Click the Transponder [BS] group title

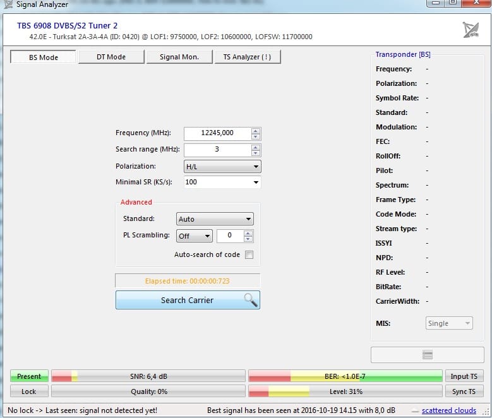pyautogui.click(x=403, y=54)
